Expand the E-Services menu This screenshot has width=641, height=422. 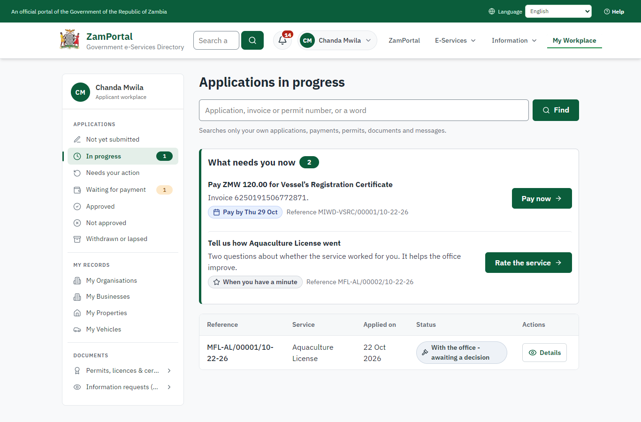tap(455, 40)
